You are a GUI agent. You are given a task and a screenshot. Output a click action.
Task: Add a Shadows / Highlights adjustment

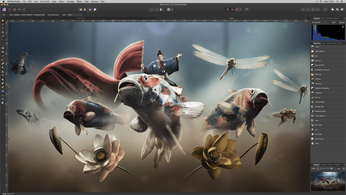pos(328,88)
